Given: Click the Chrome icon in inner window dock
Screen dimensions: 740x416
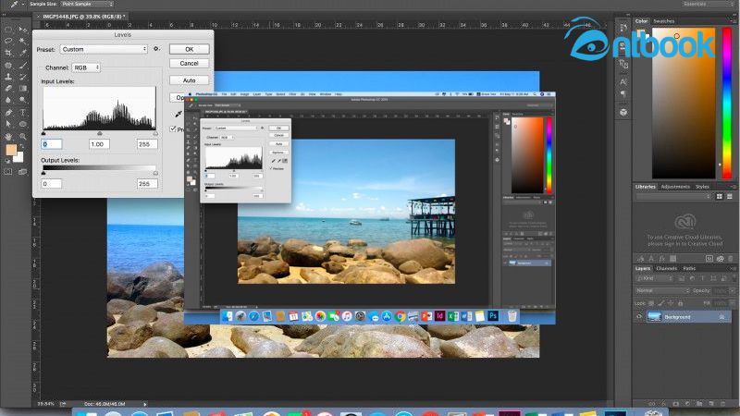Looking at the screenshot, I should pos(401,316).
